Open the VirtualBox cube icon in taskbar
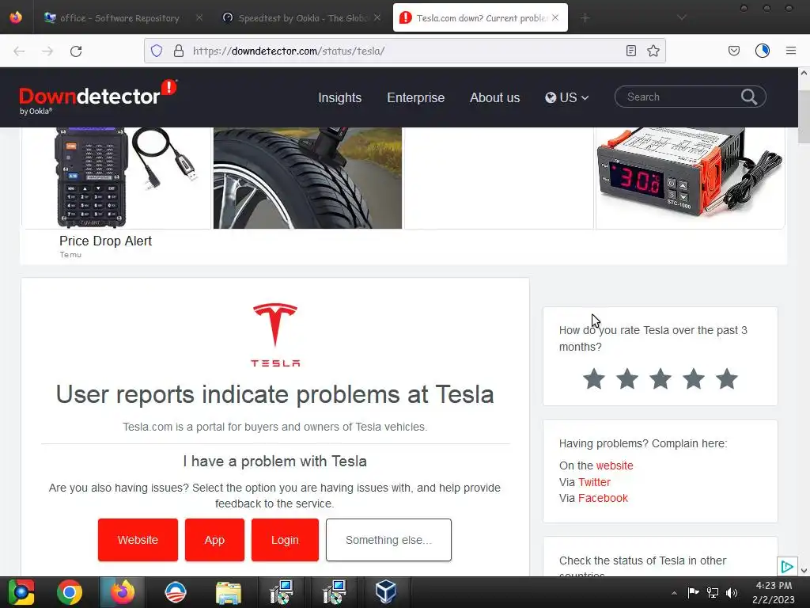810x608 pixels. click(x=386, y=592)
